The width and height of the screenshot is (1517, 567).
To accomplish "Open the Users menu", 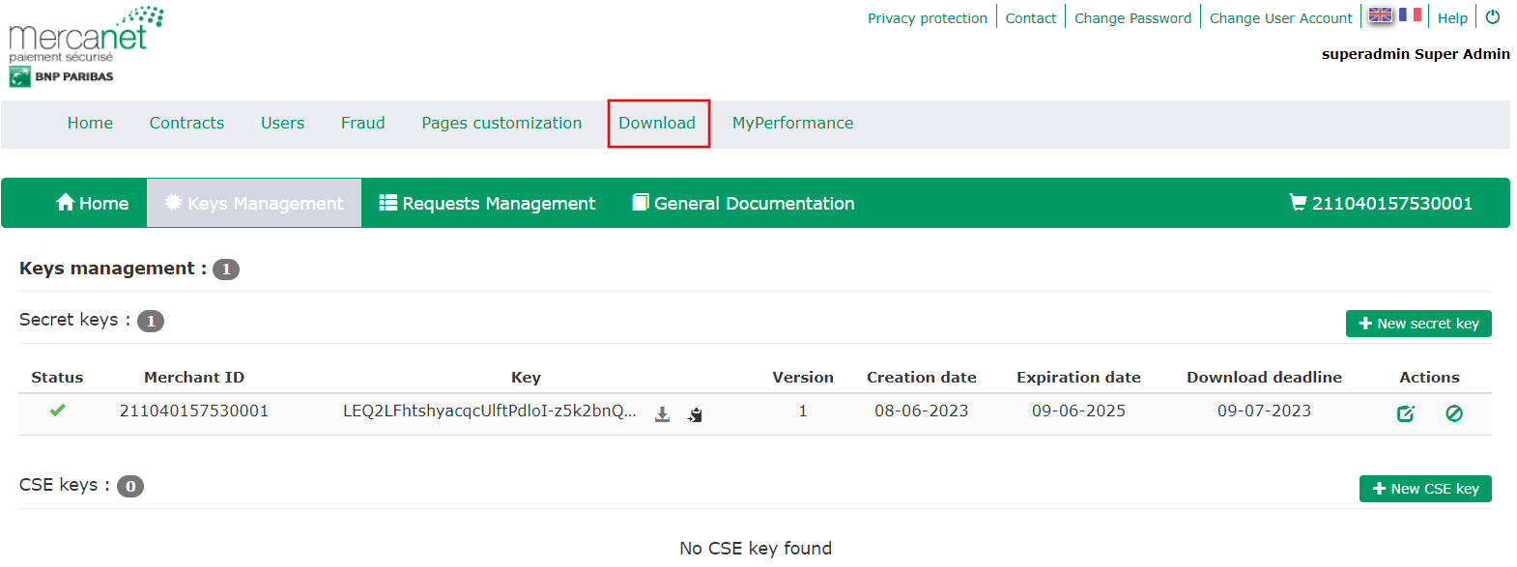I will tap(282, 123).
